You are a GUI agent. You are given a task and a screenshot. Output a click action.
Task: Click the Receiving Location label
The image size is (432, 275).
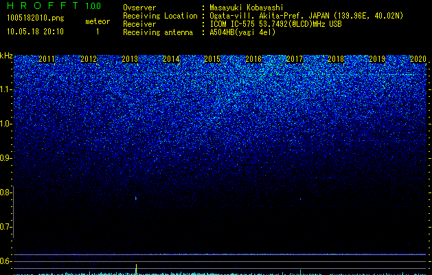pos(160,16)
